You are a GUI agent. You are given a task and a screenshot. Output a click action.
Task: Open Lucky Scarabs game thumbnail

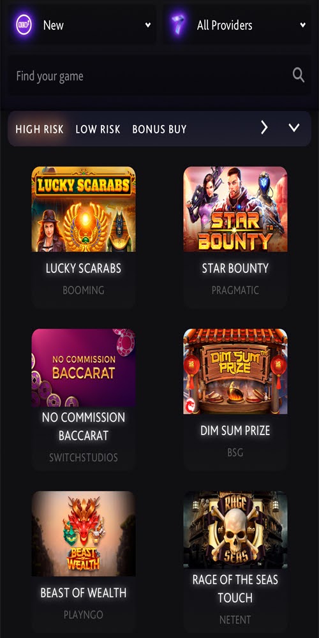(84, 209)
